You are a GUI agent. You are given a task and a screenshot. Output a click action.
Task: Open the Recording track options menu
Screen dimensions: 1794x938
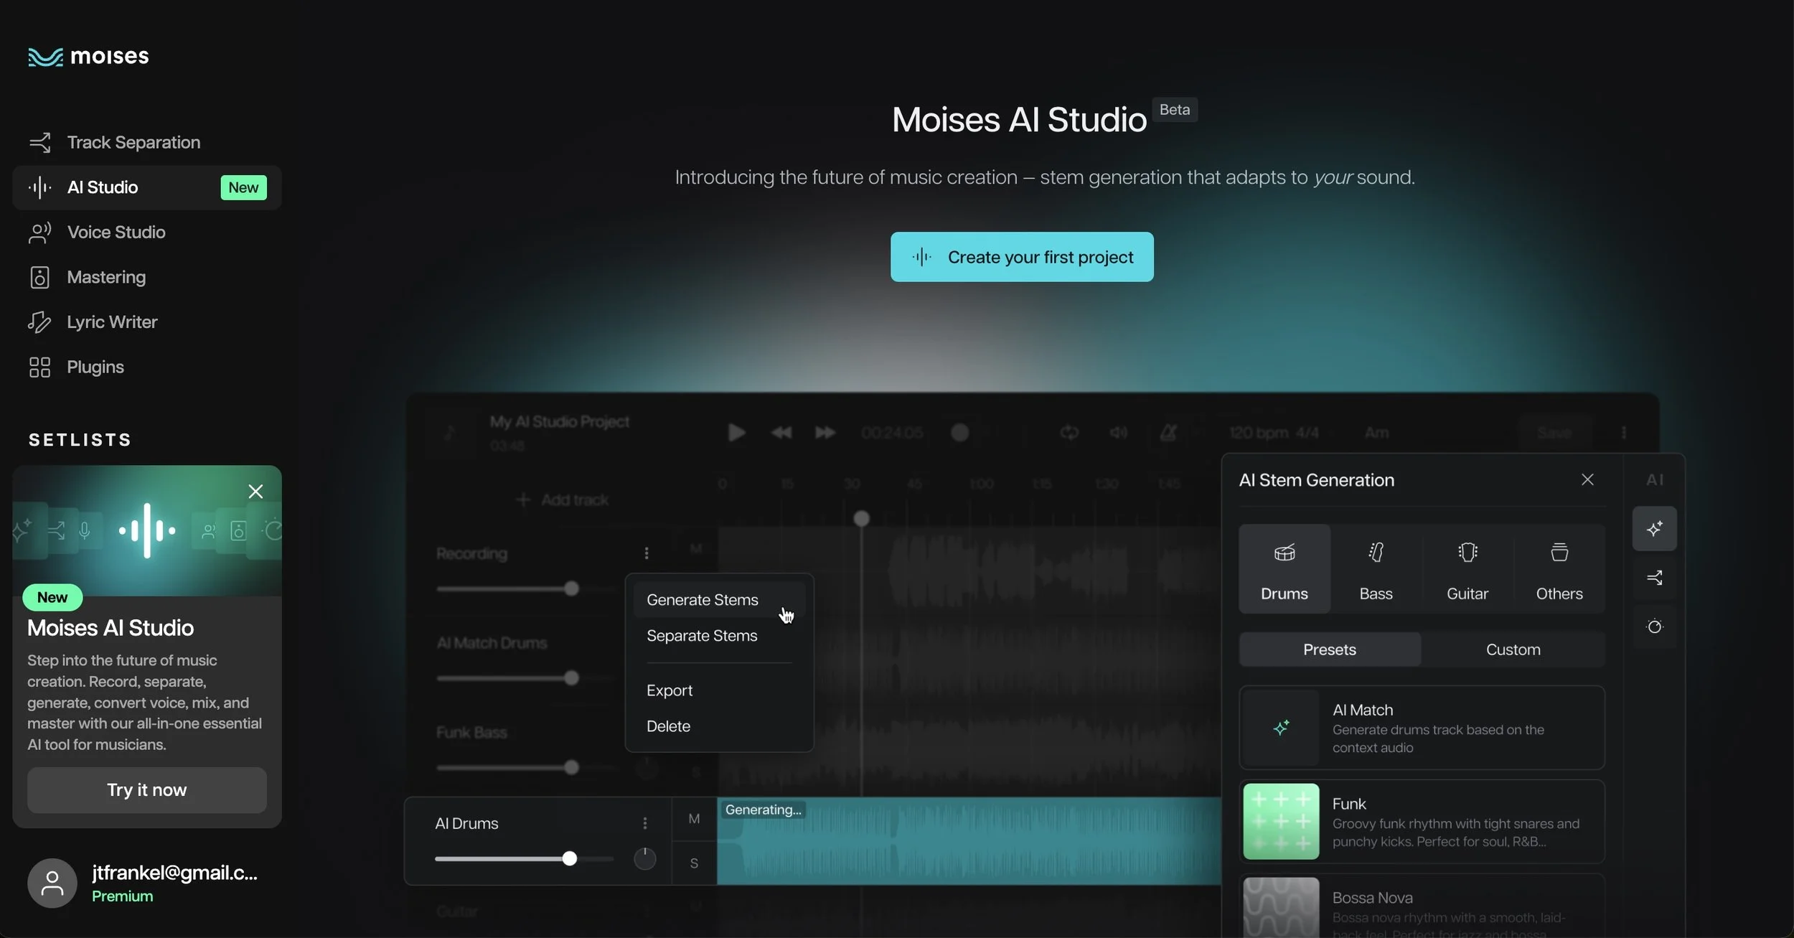tap(647, 553)
